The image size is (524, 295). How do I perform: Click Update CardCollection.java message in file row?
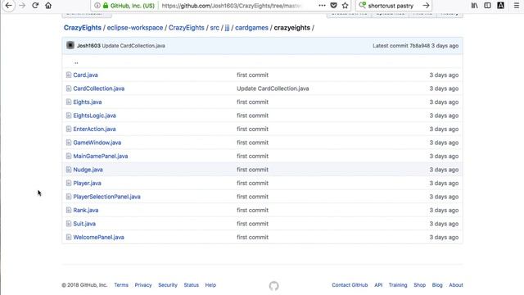coord(273,88)
